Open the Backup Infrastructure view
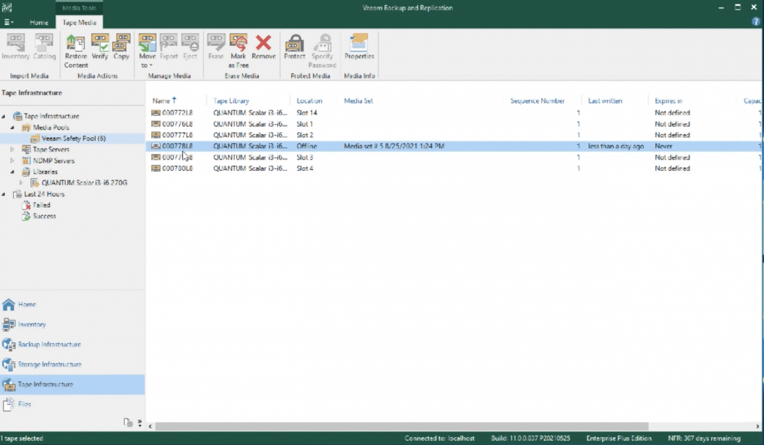The width and height of the screenshot is (764, 445). [x=72, y=344]
